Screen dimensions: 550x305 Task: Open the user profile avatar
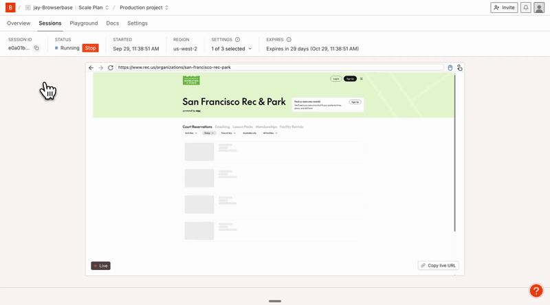[x=539, y=8]
